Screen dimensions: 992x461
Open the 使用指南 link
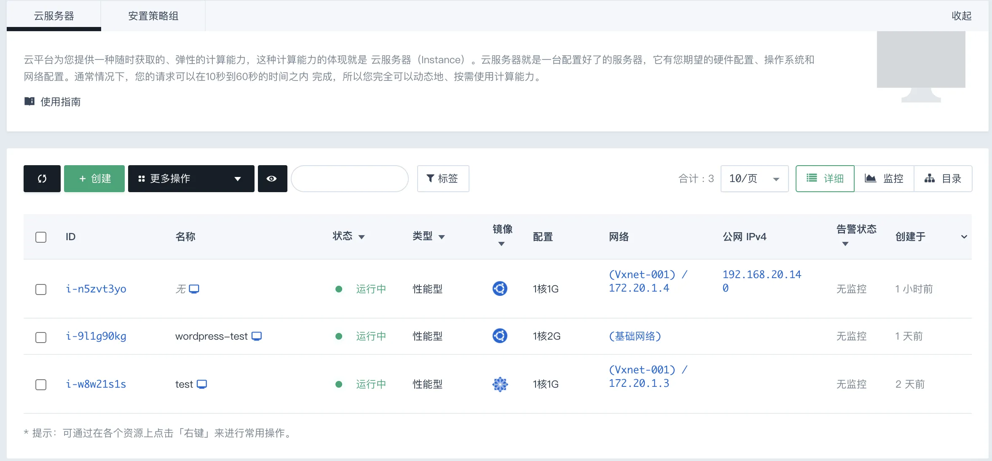click(60, 102)
